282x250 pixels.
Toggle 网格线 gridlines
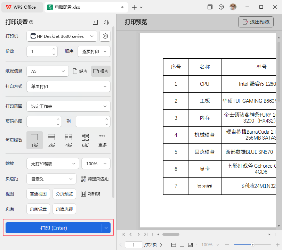91,194
